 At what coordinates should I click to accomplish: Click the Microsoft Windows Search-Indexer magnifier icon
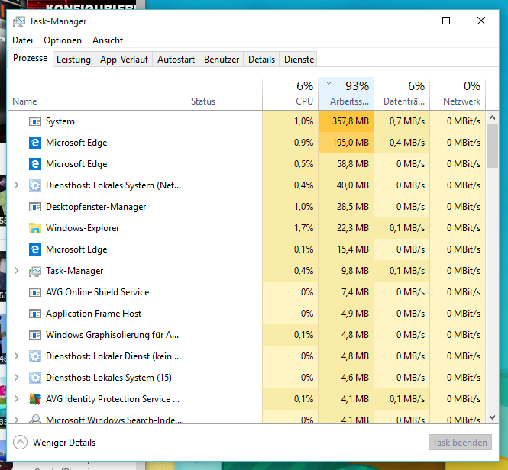35,419
